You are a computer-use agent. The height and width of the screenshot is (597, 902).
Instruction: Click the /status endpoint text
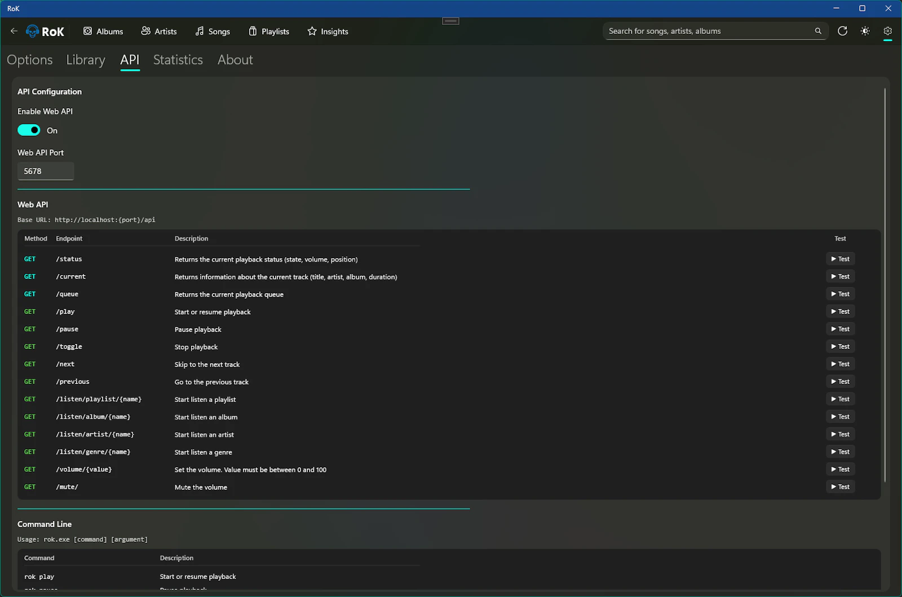(69, 259)
